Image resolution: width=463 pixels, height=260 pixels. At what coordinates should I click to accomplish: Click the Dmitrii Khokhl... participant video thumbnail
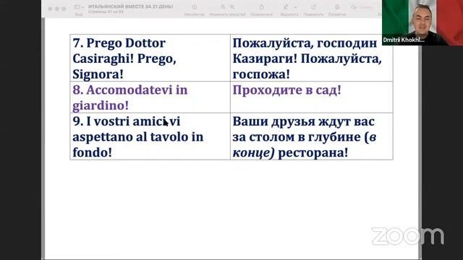[422, 22]
